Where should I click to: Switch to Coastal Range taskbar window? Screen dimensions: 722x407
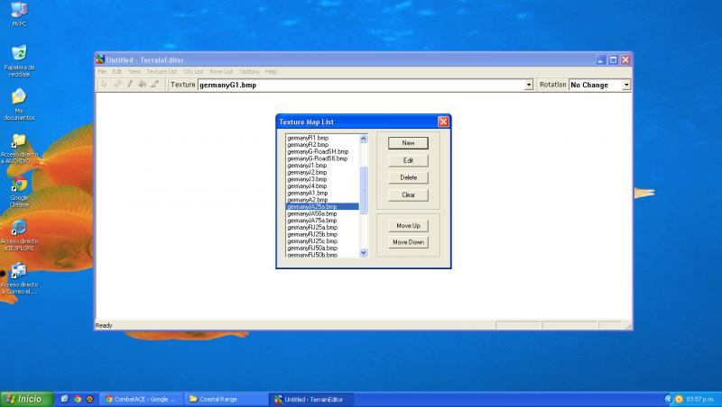pos(227,399)
